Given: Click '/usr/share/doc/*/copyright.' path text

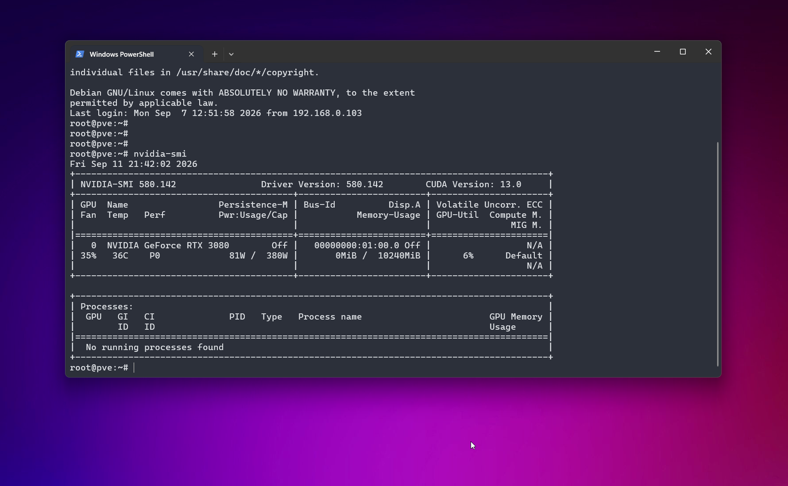Looking at the screenshot, I should [248, 73].
